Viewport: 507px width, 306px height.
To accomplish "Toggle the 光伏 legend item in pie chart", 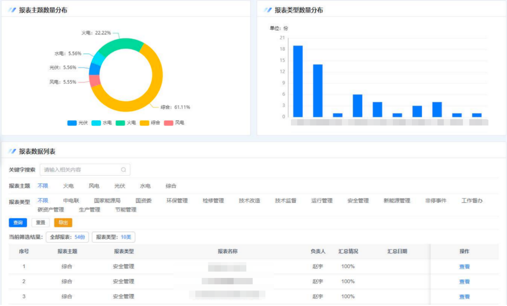I will coord(77,123).
